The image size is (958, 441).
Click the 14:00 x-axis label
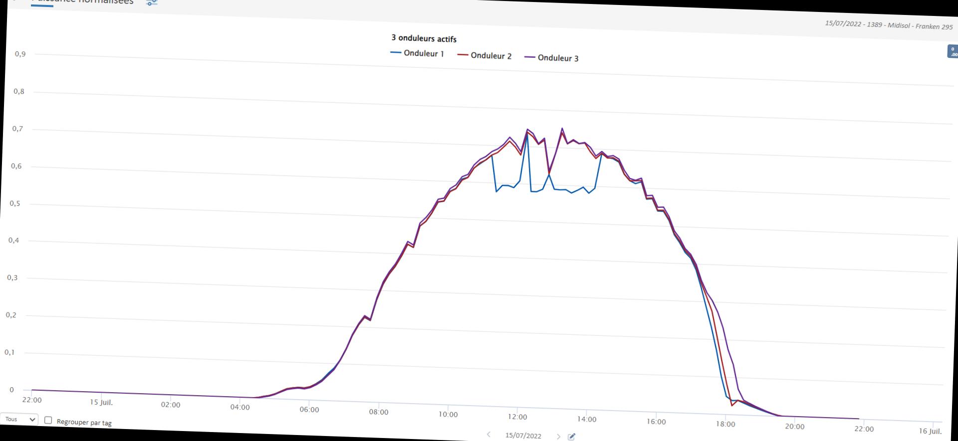coord(587,419)
